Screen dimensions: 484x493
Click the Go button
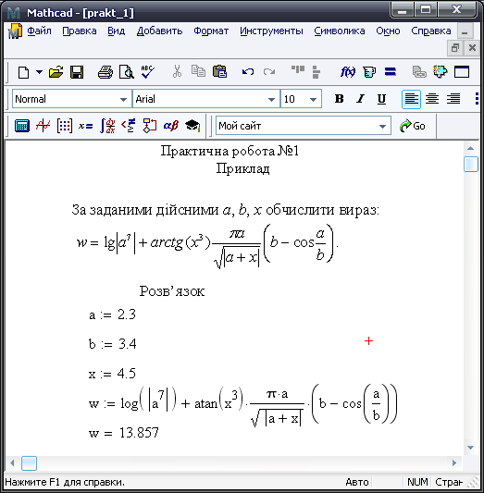[x=413, y=126]
